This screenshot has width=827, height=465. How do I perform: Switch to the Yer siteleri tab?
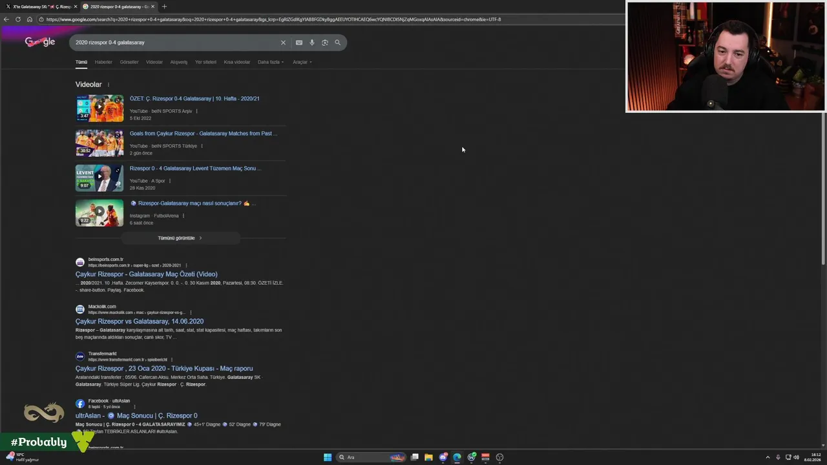[205, 62]
